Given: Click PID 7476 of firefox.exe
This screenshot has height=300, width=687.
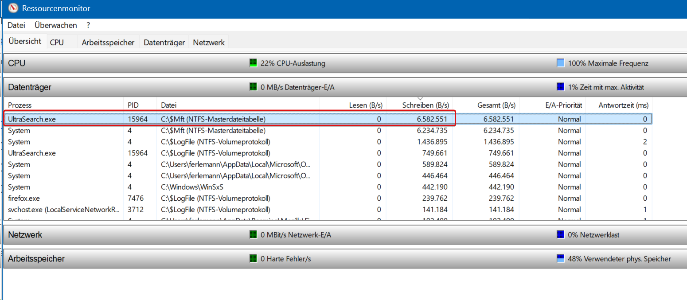Looking at the screenshot, I should click(136, 199).
